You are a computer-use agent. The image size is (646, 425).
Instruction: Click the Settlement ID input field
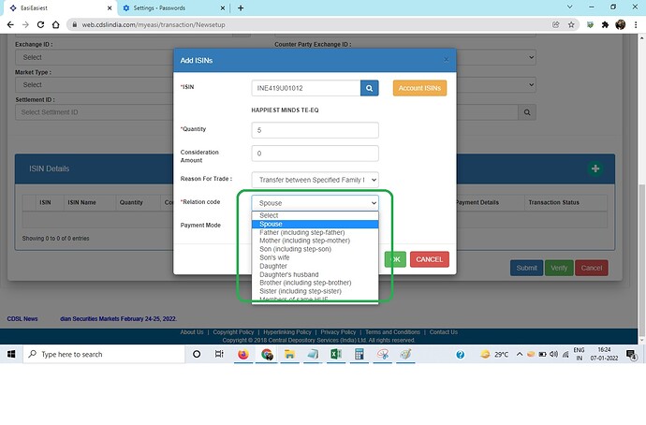pyautogui.click(x=94, y=112)
